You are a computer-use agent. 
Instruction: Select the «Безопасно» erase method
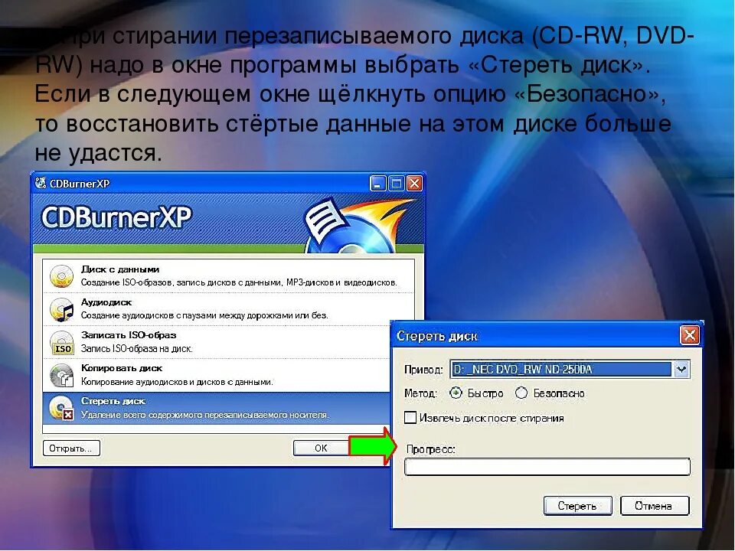click(x=521, y=393)
